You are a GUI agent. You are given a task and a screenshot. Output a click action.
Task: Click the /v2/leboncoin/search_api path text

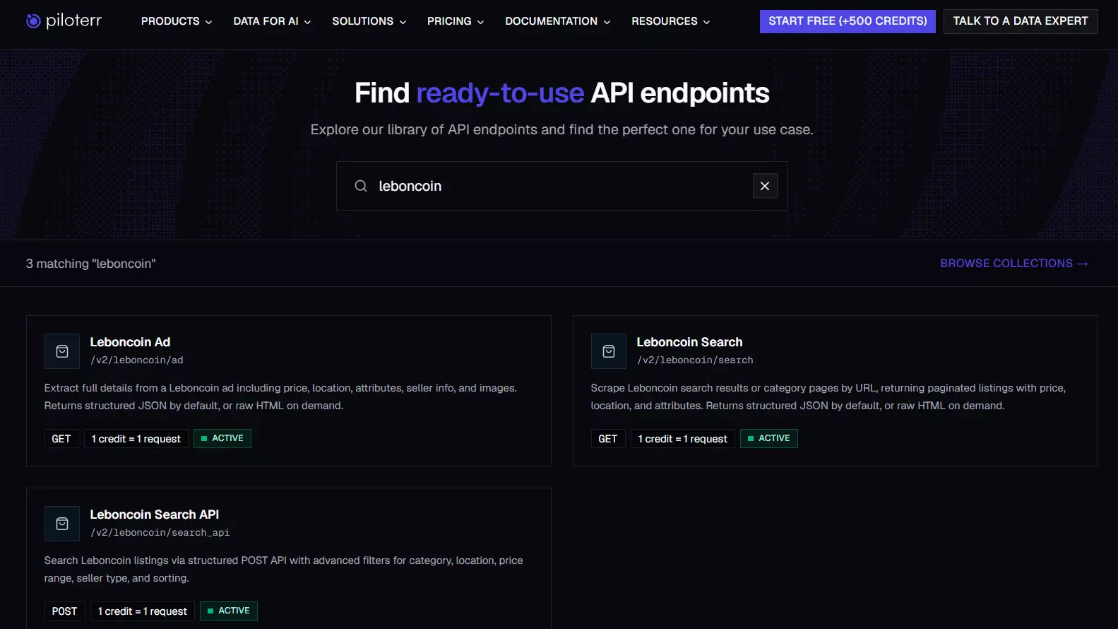click(160, 533)
